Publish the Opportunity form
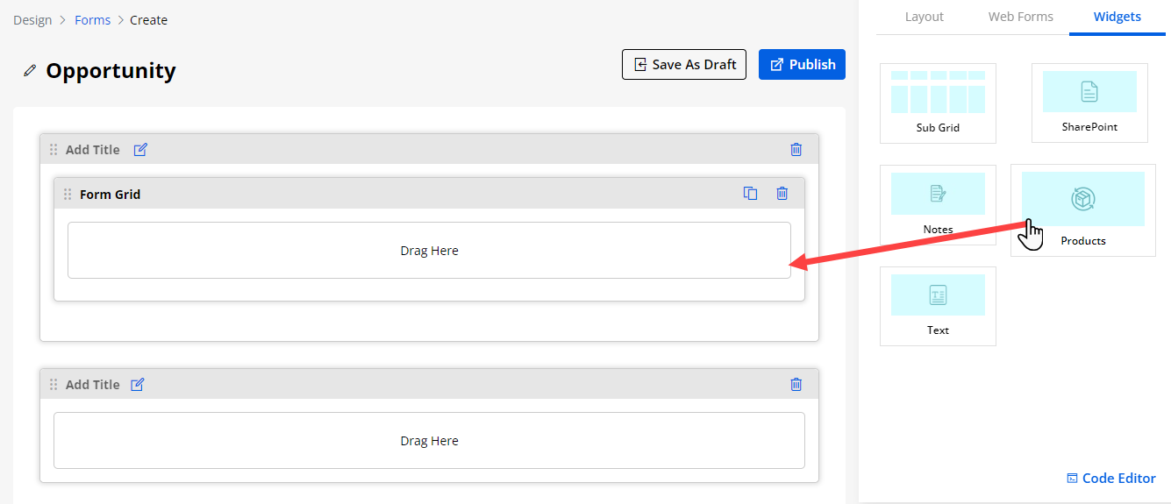The height and width of the screenshot is (504, 1171). 802,65
